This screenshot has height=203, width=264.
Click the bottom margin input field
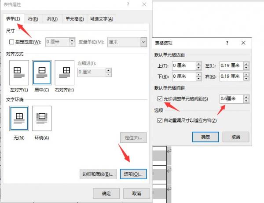(x=184, y=76)
